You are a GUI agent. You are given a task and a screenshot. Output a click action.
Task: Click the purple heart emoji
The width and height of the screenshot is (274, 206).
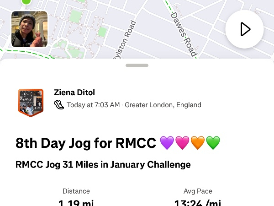[x=167, y=143]
